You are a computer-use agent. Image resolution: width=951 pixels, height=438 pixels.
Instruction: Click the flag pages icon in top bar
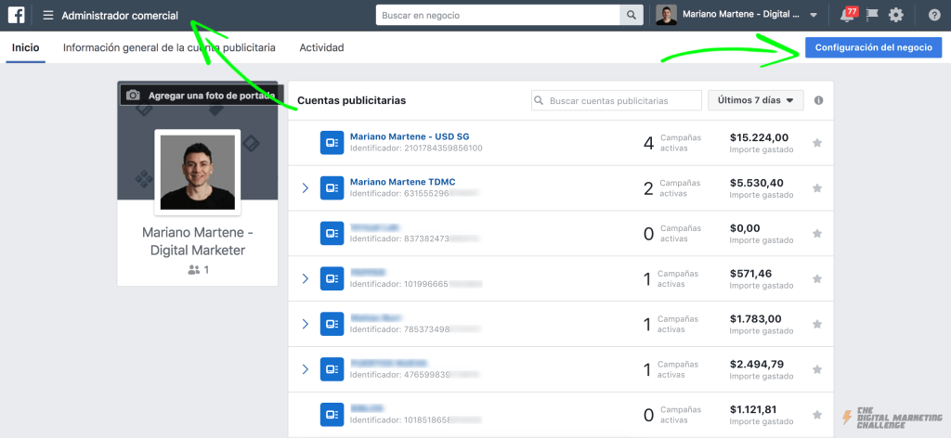pos(873,15)
